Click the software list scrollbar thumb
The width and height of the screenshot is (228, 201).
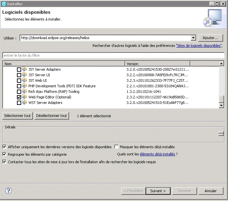coord(221,99)
